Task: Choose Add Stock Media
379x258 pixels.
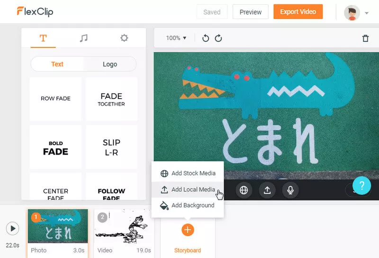Action: pos(188,173)
